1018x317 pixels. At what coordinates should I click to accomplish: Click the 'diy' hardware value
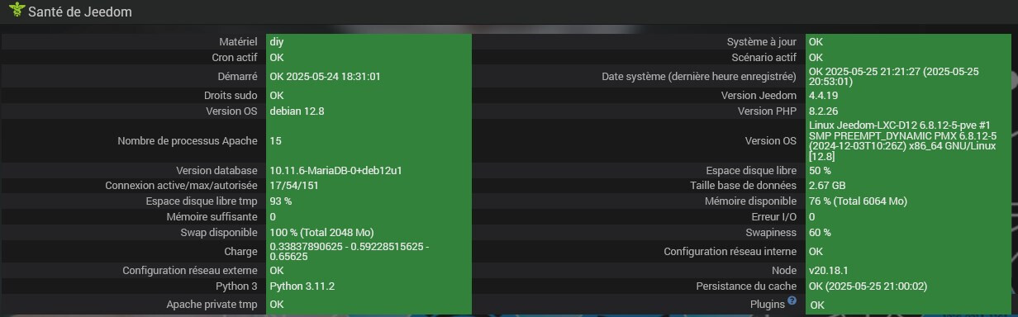(x=277, y=41)
